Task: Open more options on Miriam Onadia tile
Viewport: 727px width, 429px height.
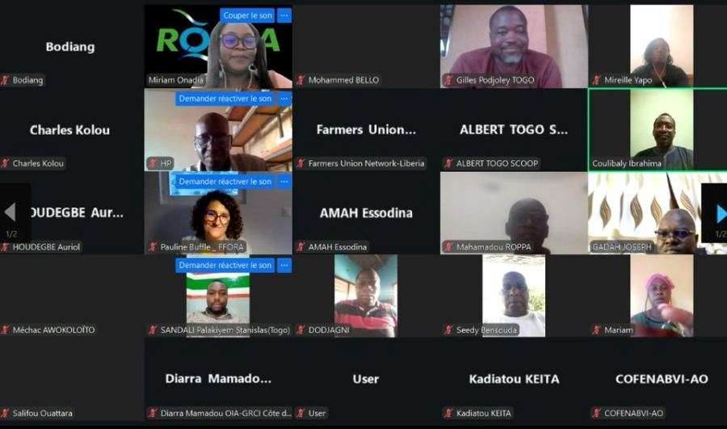Action: pyautogui.click(x=284, y=15)
